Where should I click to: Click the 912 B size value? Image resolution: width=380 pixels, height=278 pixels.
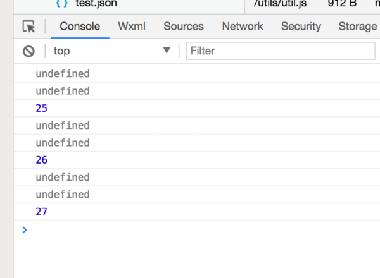point(342,3)
